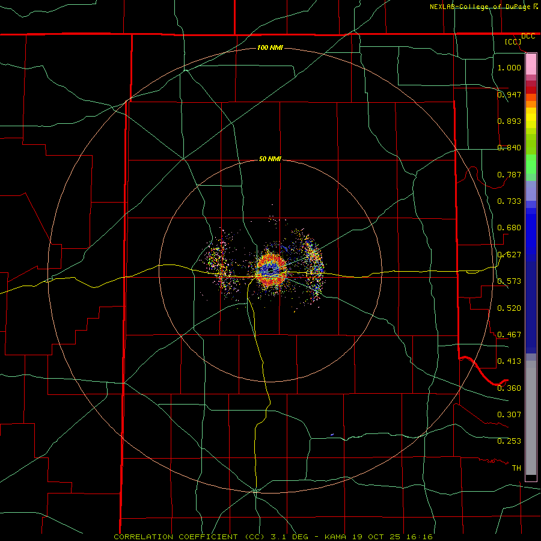Click the 50 NMI range ring label
Image resolution: width=541 pixels, height=541 pixels.
270,159
